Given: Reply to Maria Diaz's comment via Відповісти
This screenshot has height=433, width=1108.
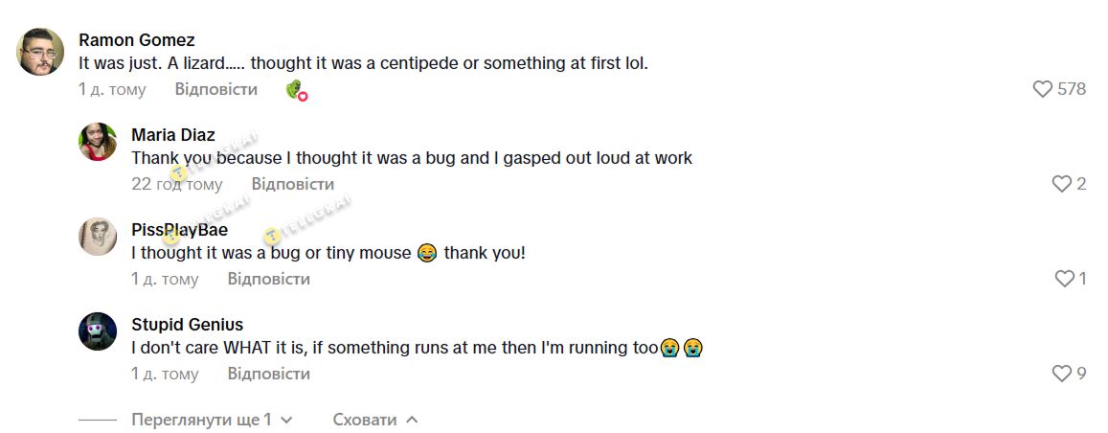Looking at the screenshot, I should pyautogui.click(x=293, y=184).
